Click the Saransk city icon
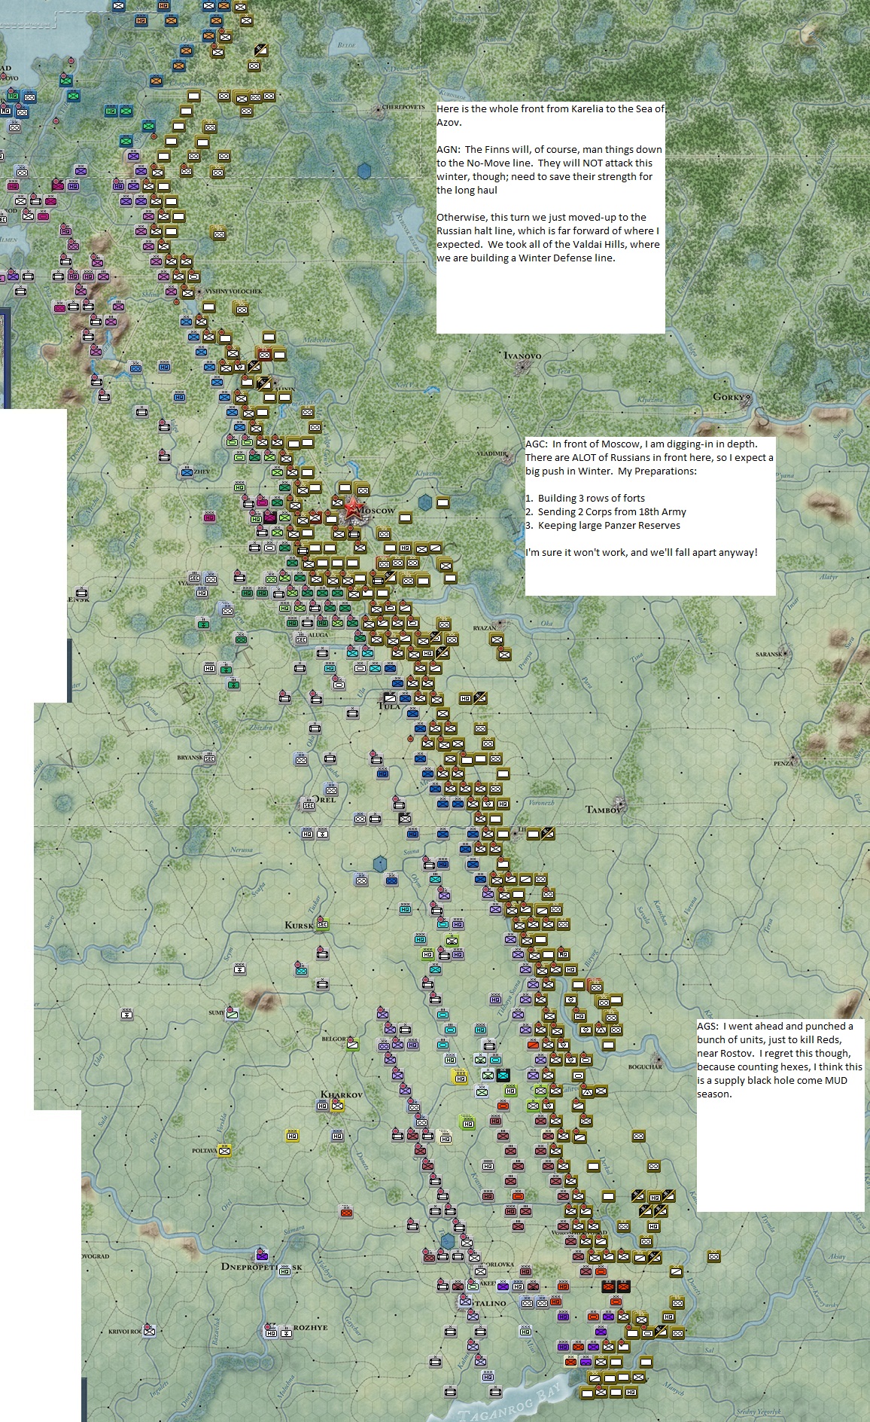 tap(785, 651)
